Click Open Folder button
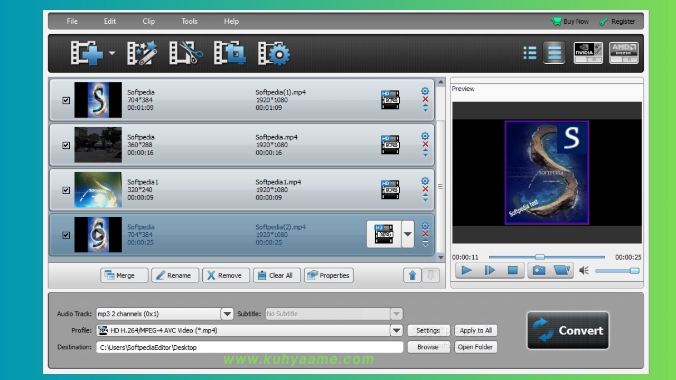 pyautogui.click(x=475, y=347)
